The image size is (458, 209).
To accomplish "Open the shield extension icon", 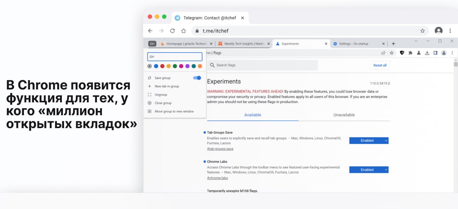I will pyautogui.click(x=402, y=53).
